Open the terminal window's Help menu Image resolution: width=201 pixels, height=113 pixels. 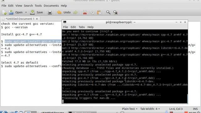90,27
